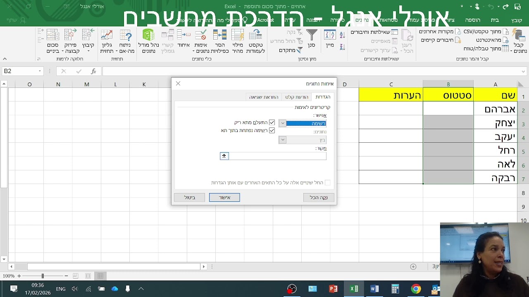
Task: Expand the formula bar chevron
Action: point(524,71)
